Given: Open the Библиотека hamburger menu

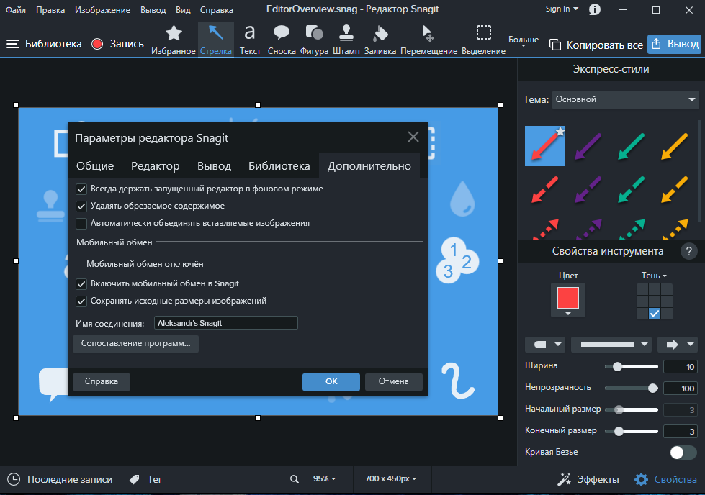Looking at the screenshot, I should coord(13,44).
